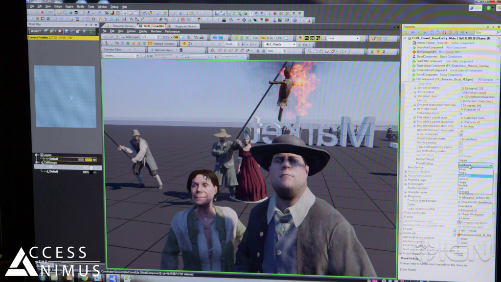Screen dimensions: 501x282
Task: Select Angry in the mood dropdown list
Action: tap(463, 172)
